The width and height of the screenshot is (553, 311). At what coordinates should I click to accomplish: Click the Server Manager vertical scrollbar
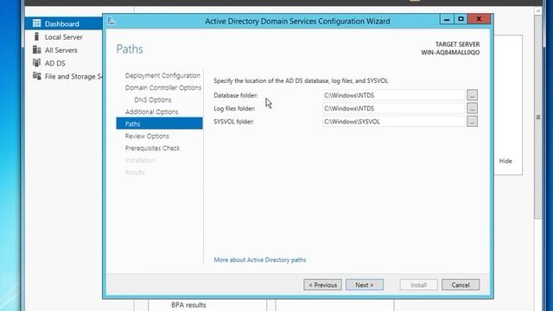[x=537, y=117]
